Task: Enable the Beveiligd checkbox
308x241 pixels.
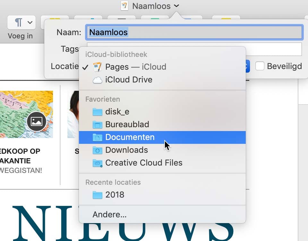Action: (259, 66)
